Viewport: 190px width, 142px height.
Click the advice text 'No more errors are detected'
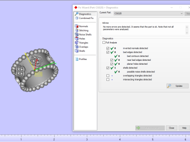point(116,27)
